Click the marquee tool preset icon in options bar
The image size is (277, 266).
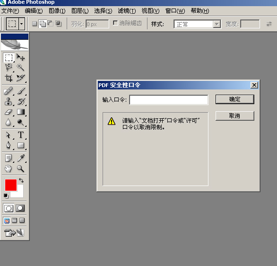(12, 24)
